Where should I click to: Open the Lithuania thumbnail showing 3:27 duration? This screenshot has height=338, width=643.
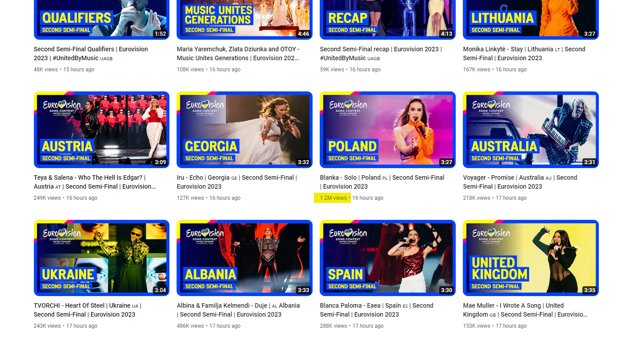click(531, 20)
